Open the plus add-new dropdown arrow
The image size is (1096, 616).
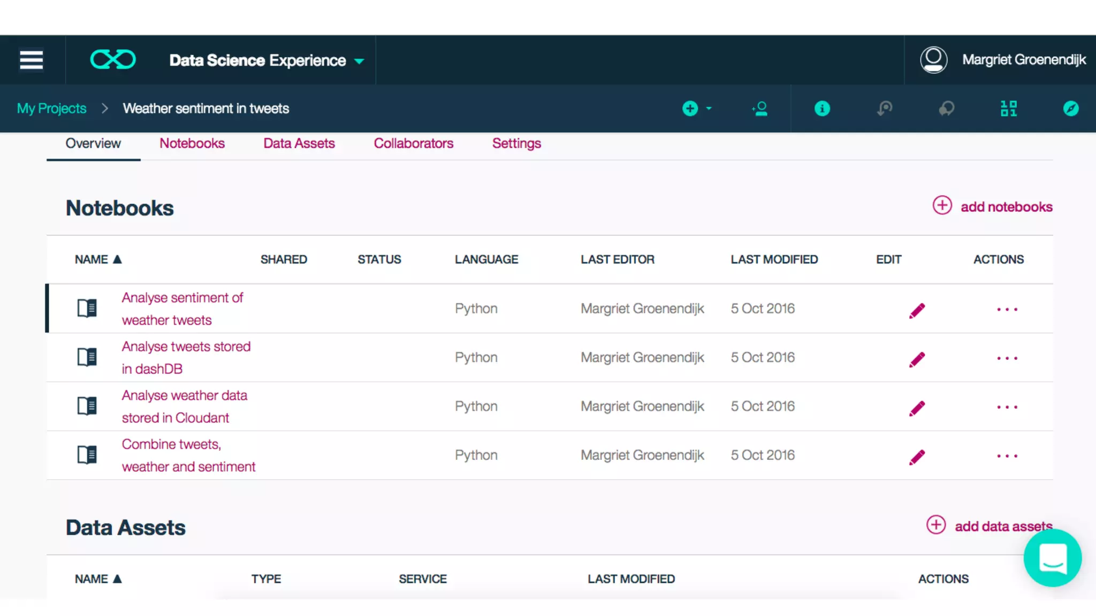point(709,109)
